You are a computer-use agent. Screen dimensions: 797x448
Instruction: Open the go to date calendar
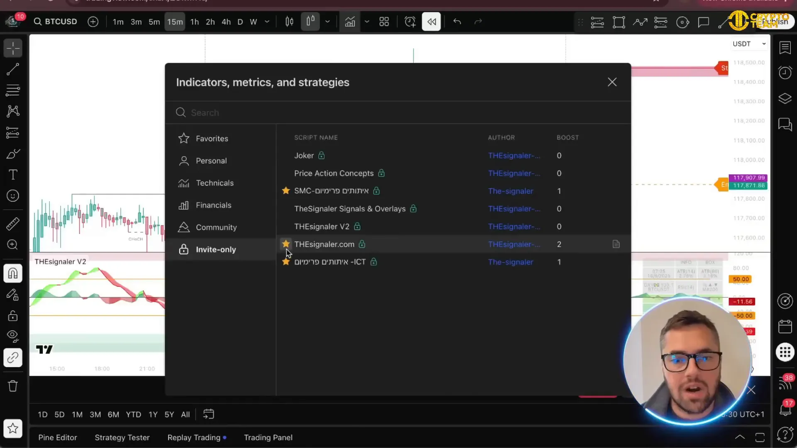click(x=208, y=414)
